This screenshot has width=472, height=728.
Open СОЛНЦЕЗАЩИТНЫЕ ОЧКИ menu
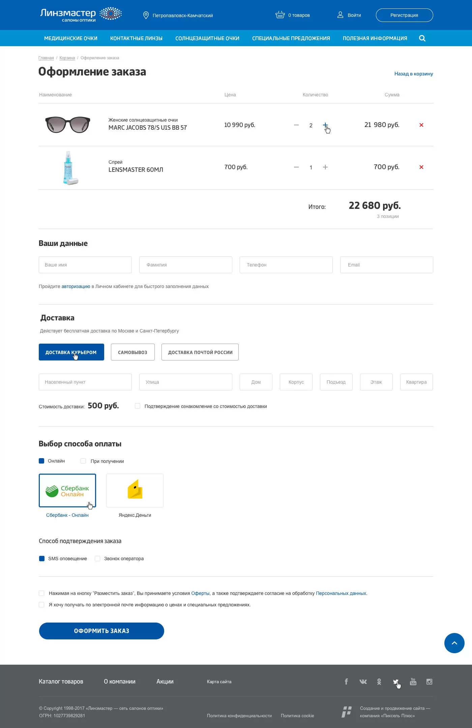point(207,38)
